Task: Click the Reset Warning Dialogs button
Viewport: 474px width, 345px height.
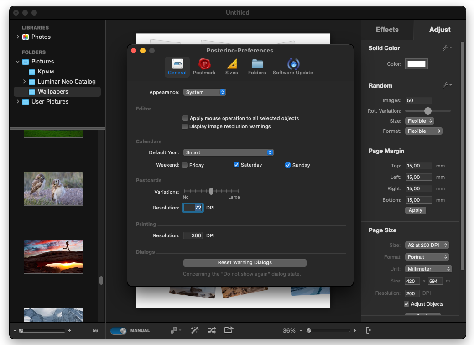Action: (245, 262)
